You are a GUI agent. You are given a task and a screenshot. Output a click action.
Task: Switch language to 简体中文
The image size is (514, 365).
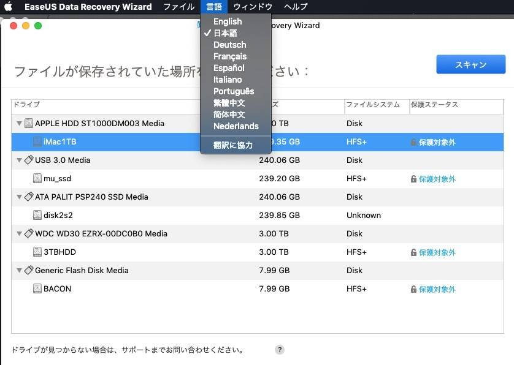click(236, 115)
